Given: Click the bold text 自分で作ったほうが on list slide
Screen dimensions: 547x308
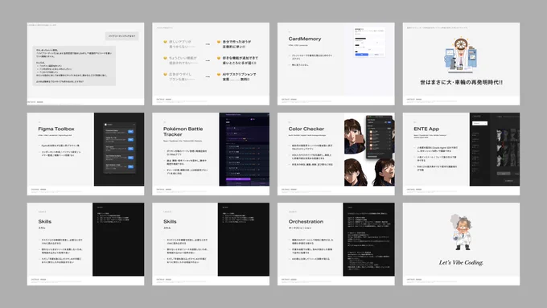Looking at the screenshot, I should pos(236,42).
